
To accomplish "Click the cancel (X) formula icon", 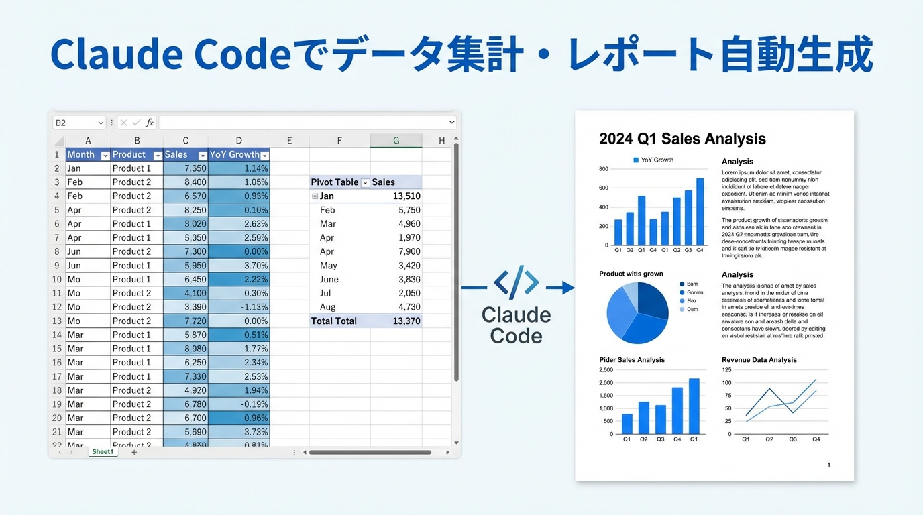I will click(x=124, y=123).
